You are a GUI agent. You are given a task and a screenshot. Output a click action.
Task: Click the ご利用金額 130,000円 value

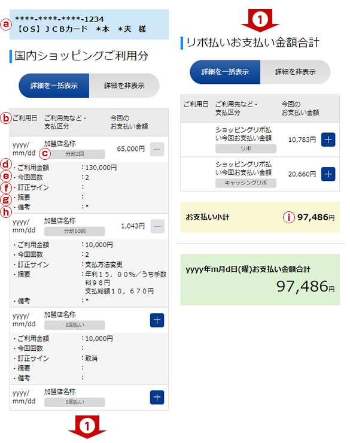pyautogui.click(x=101, y=168)
